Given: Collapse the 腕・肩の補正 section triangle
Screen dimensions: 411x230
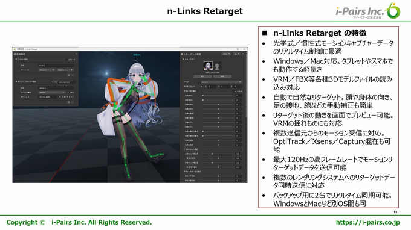Looking at the screenshot, I should click(x=184, y=91).
